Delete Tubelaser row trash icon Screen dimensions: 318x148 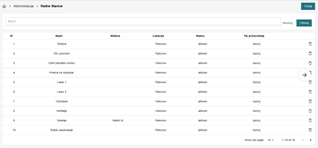pos(310,101)
